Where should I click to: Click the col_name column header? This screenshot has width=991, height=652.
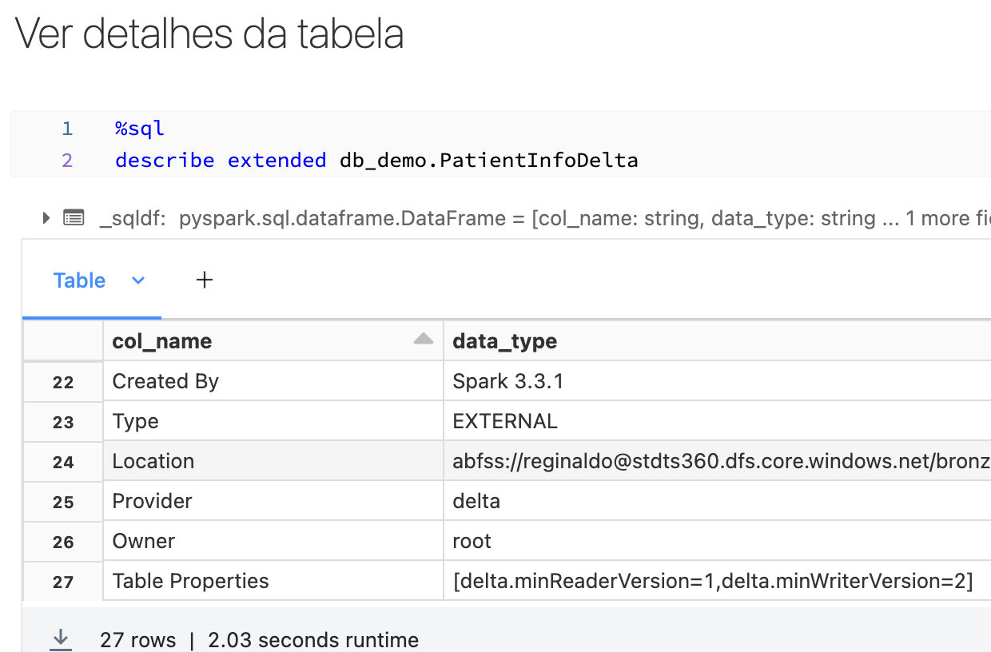pyautogui.click(x=273, y=341)
